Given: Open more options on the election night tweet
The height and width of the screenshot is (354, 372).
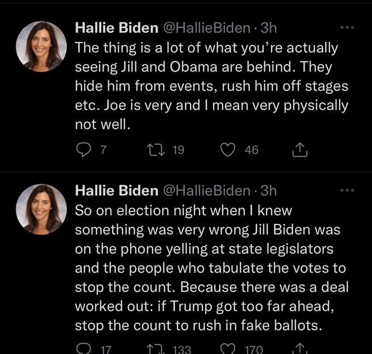Looking at the screenshot, I should coord(347,190).
